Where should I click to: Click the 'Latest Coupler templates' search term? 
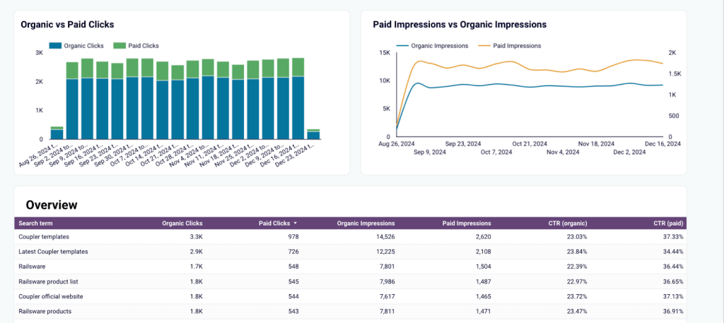click(53, 252)
